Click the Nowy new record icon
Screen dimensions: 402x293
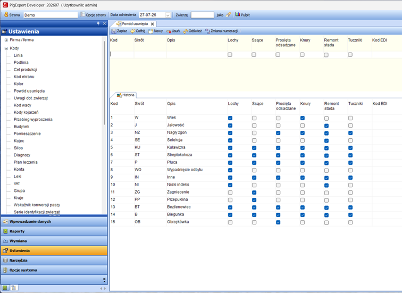tap(150, 31)
